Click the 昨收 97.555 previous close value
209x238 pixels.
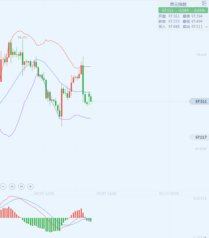coord(169,21)
